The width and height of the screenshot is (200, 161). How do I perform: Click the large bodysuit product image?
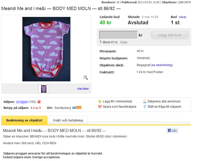point(46,49)
